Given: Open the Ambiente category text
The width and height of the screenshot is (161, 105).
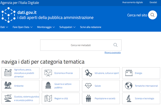Looking at the screenshot, I should tap(19, 86).
